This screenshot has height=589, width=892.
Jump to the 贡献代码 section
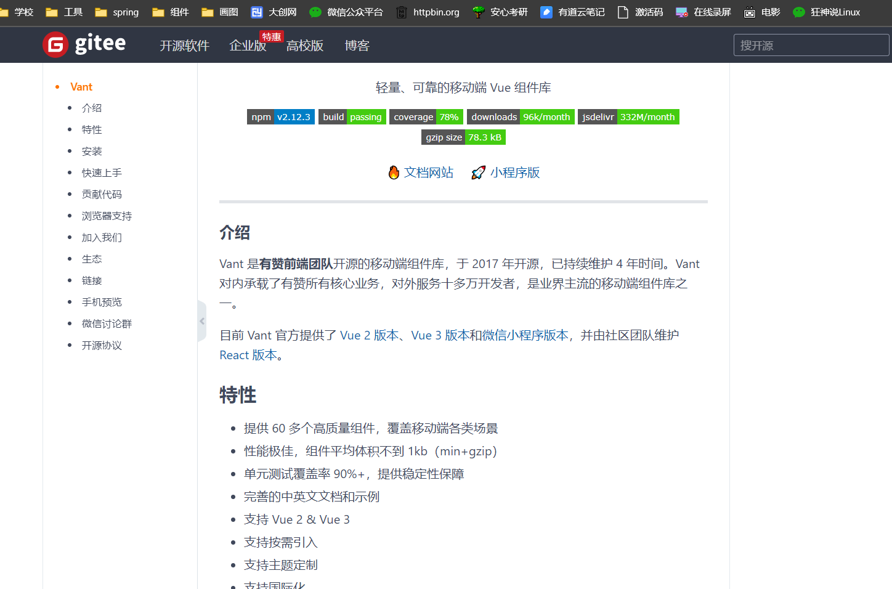tap(102, 194)
